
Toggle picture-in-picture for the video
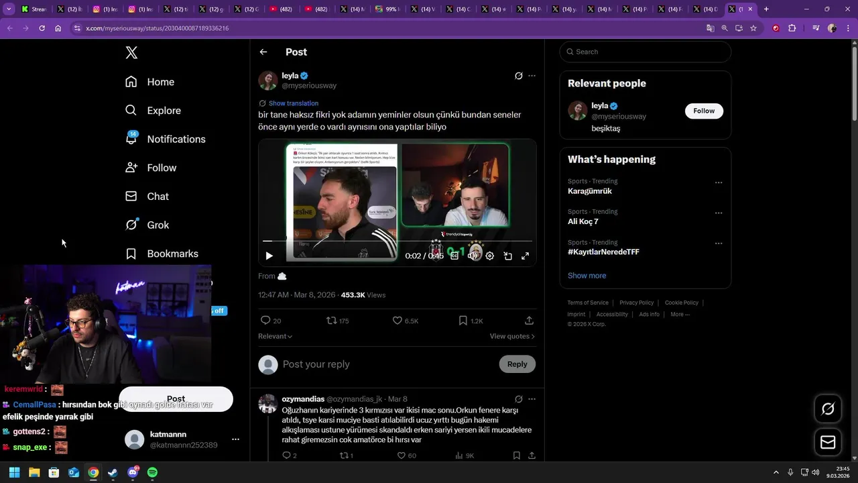pyautogui.click(x=507, y=256)
